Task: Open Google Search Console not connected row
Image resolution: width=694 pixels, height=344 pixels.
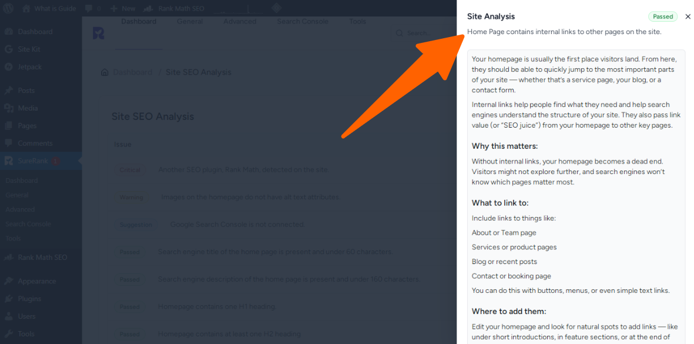Action: (x=237, y=225)
